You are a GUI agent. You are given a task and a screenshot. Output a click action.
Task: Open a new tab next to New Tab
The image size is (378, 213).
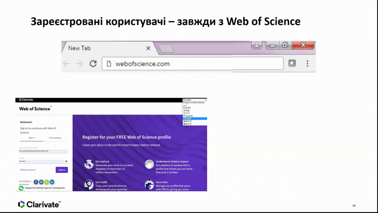click(166, 48)
